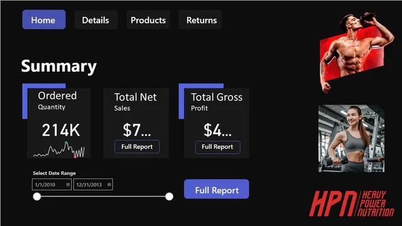This screenshot has height=226, width=402.
Task: Select the Total Net Sales $7... value
Action: (x=137, y=130)
